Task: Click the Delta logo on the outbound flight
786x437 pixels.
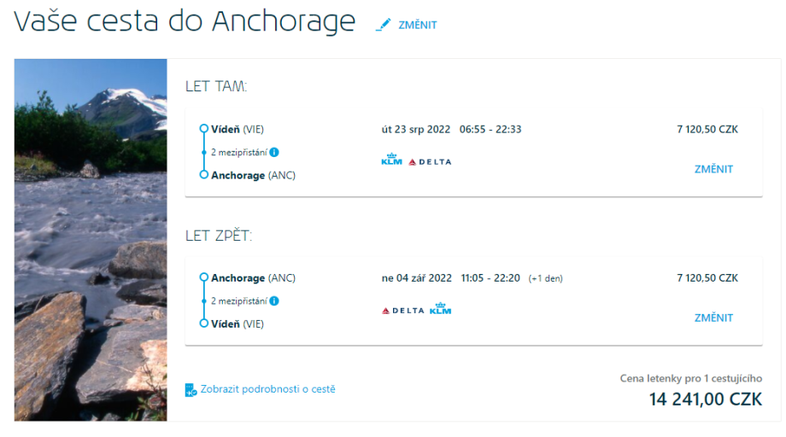Action: (x=430, y=161)
